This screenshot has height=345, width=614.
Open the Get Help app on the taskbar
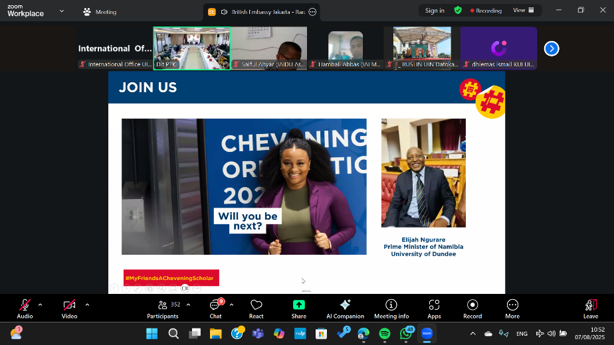pos(237,334)
